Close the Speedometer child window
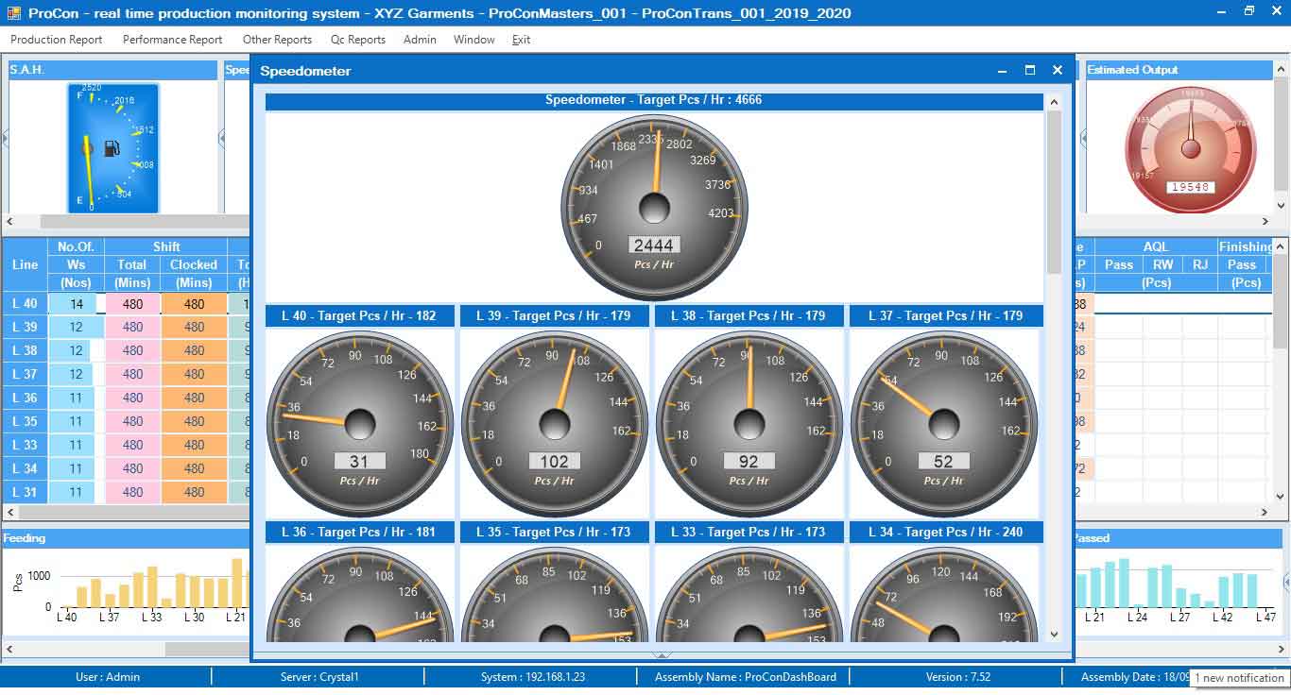The height and width of the screenshot is (695, 1291). point(1058,71)
